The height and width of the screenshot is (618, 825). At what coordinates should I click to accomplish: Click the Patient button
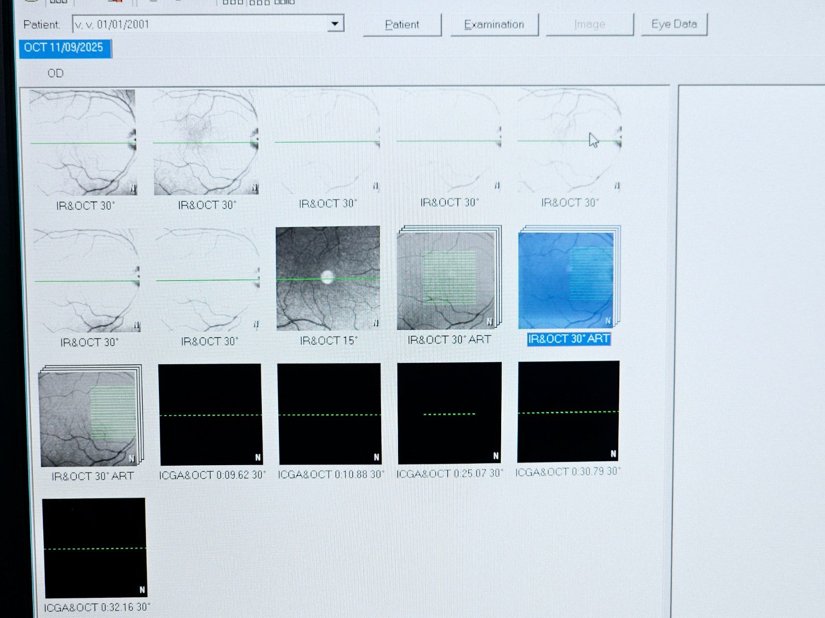tap(402, 24)
